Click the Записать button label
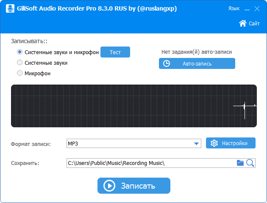The height and width of the screenshot is (203, 267). click(x=138, y=186)
